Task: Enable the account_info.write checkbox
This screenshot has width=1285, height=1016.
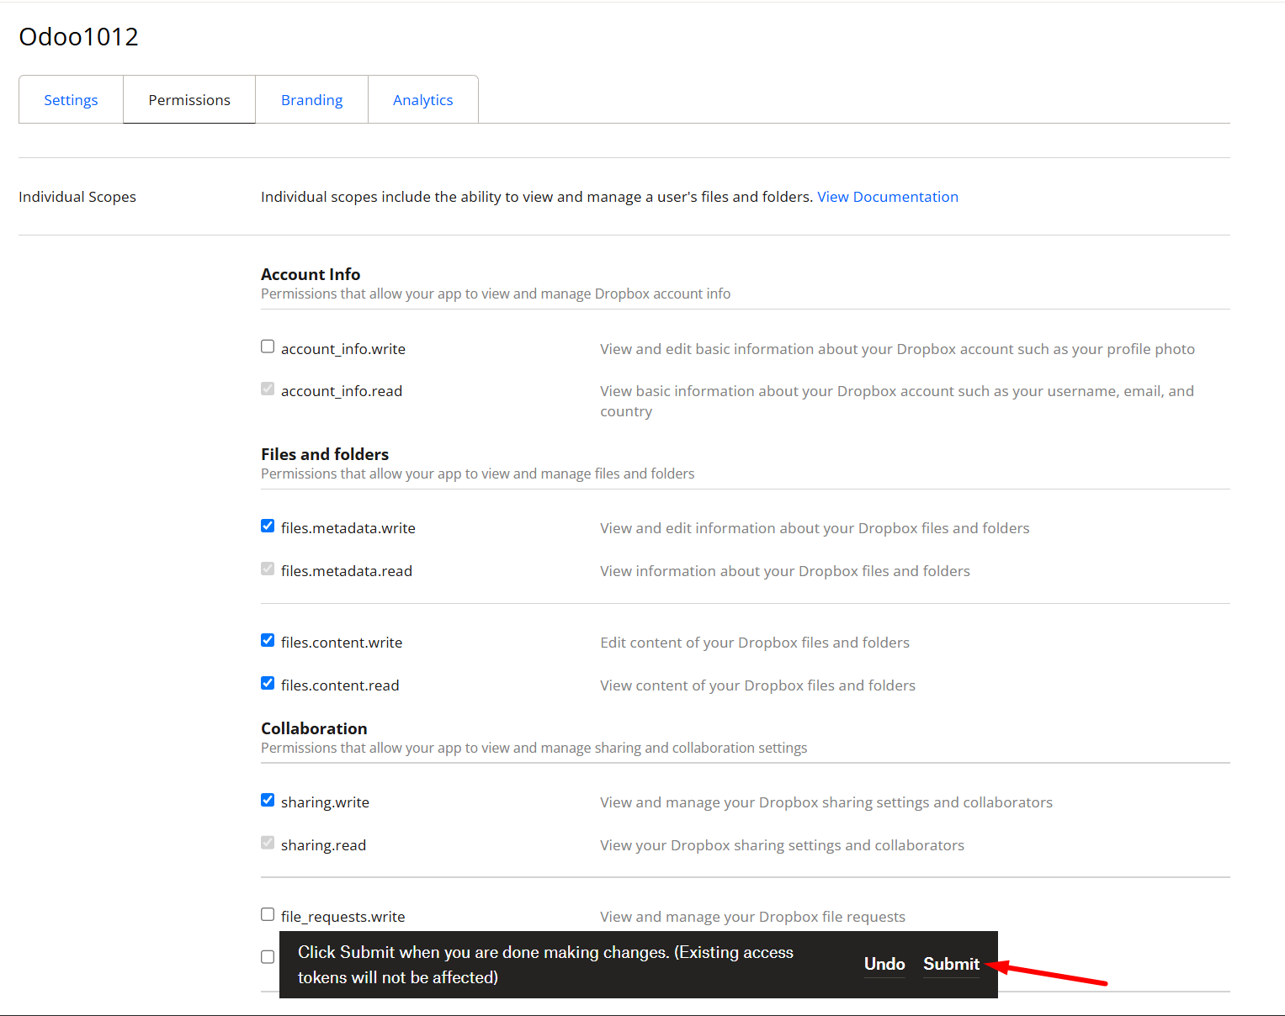Action: pos(268,347)
